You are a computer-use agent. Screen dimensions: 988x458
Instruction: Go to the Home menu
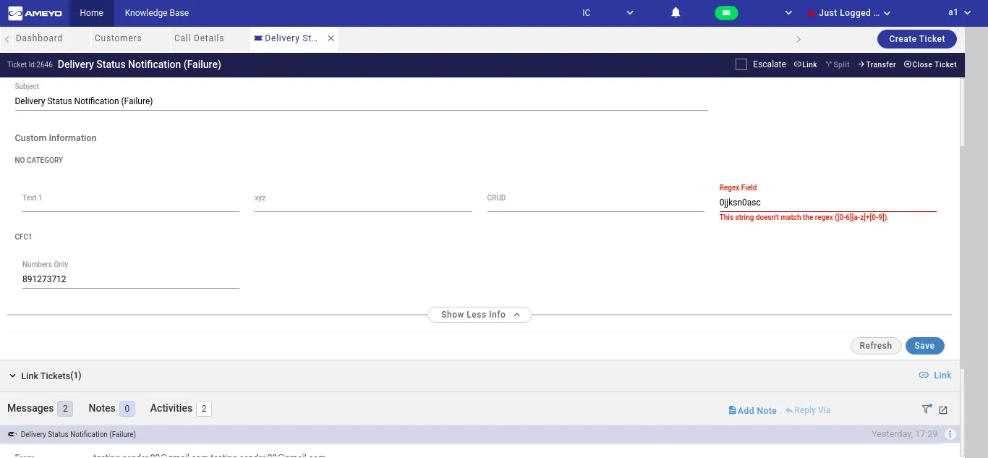point(92,13)
